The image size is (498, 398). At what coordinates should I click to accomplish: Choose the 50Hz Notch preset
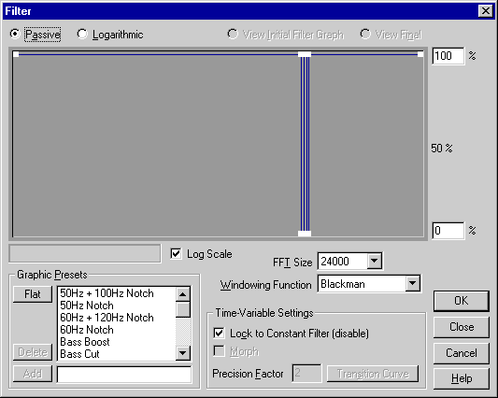(x=87, y=306)
